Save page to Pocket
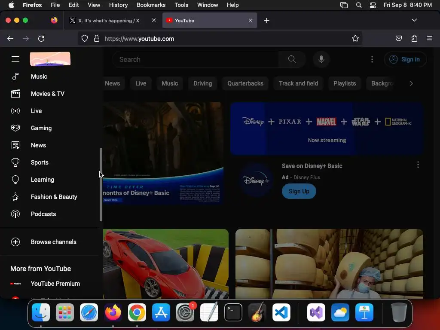 point(398,38)
